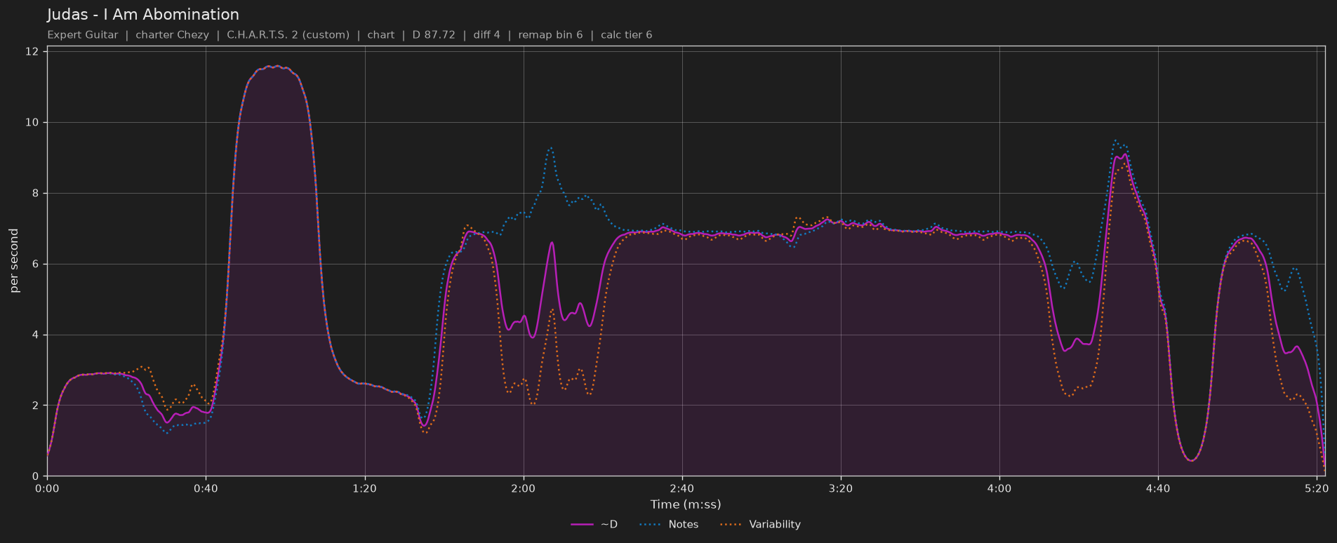1337x543 pixels.
Task: Click the 'Notes' legend entry
Action: [669, 524]
